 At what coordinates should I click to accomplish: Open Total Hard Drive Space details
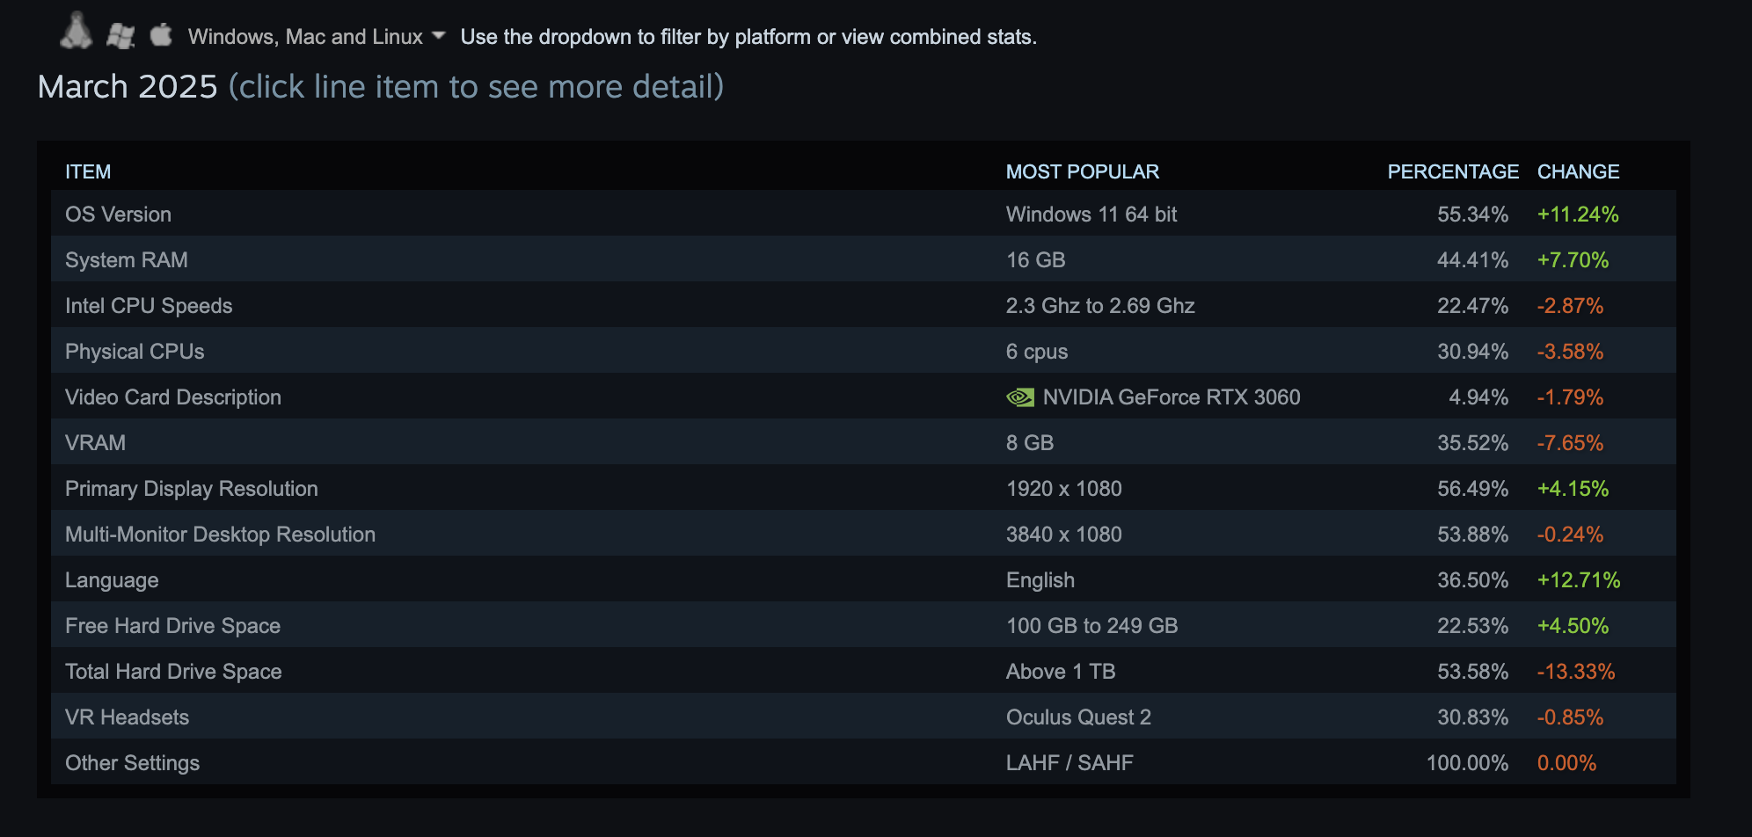pyautogui.click(x=864, y=671)
